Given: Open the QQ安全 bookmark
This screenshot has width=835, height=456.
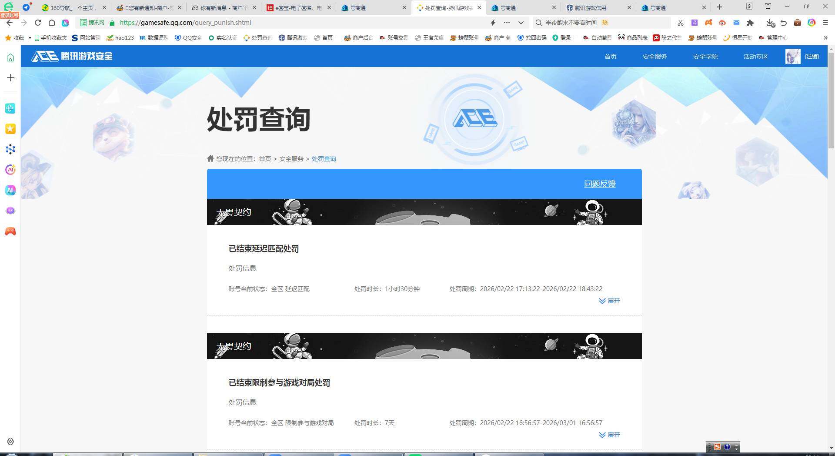Looking at the screenshot, I should [x=187, y=38].
